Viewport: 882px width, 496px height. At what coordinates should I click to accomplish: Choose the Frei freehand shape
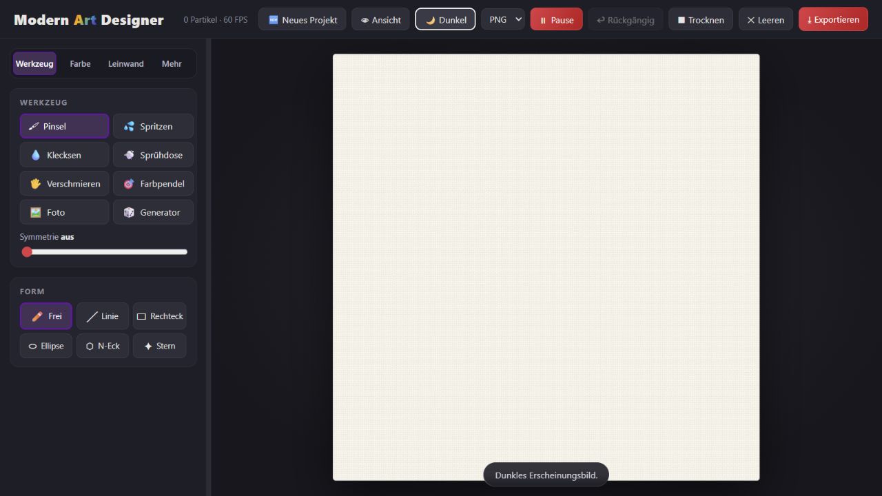point(46,316)
